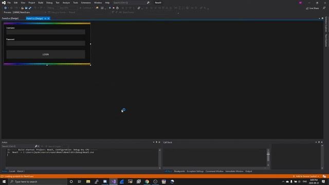This screenshot has height=185, width=329.
Task: Open the Extensions menu
Action: (x=86, y=3)
